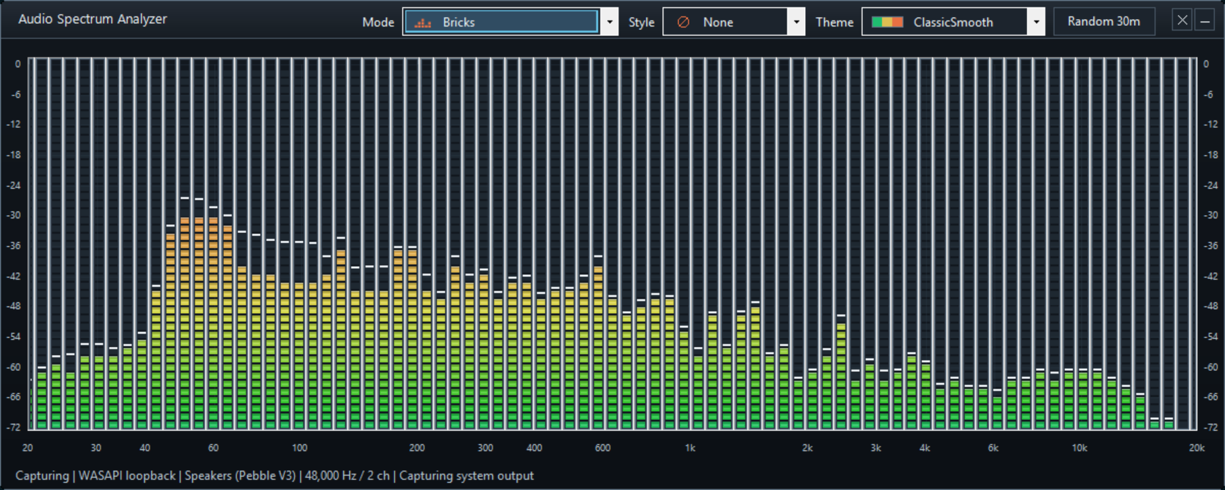Click "-48" on the right dB scale

(x=1211, y=306)
